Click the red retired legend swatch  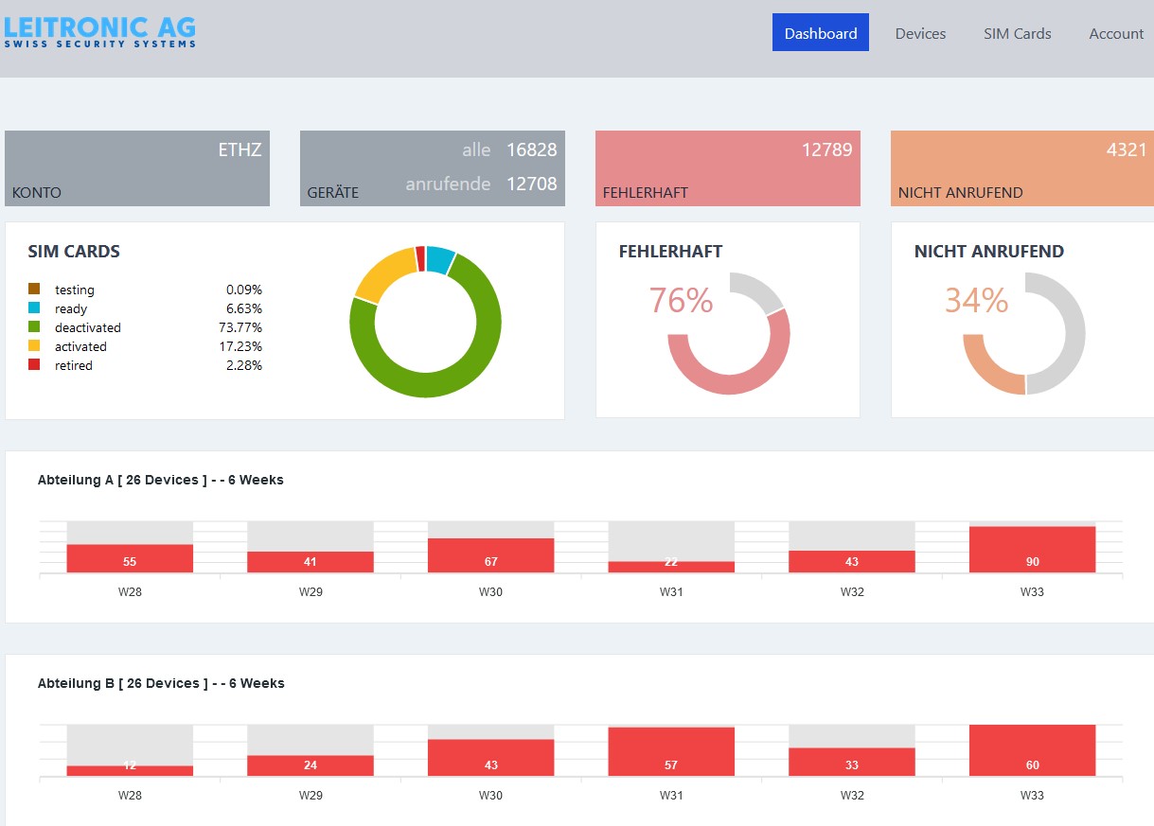point(34,364)
